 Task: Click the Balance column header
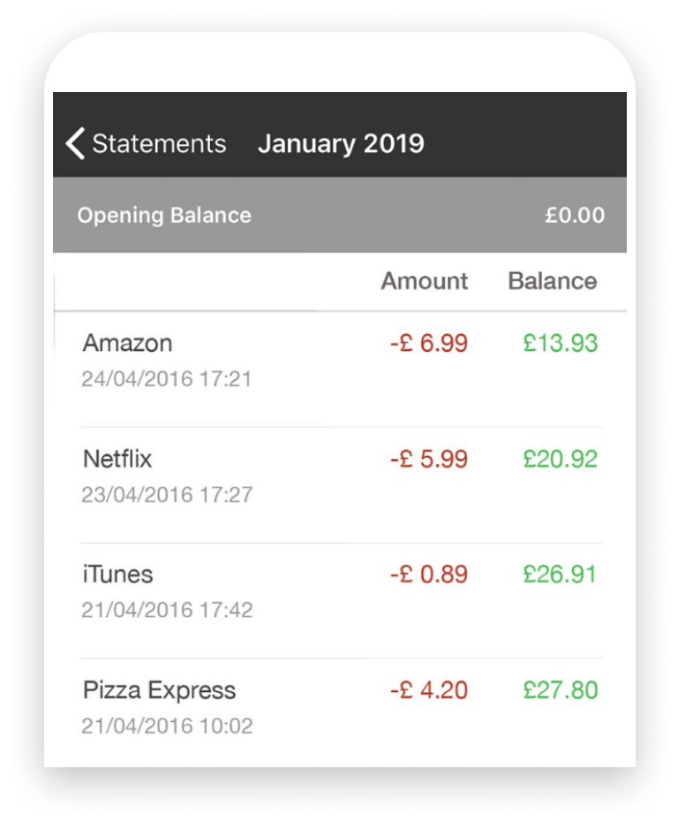[553, 281]
